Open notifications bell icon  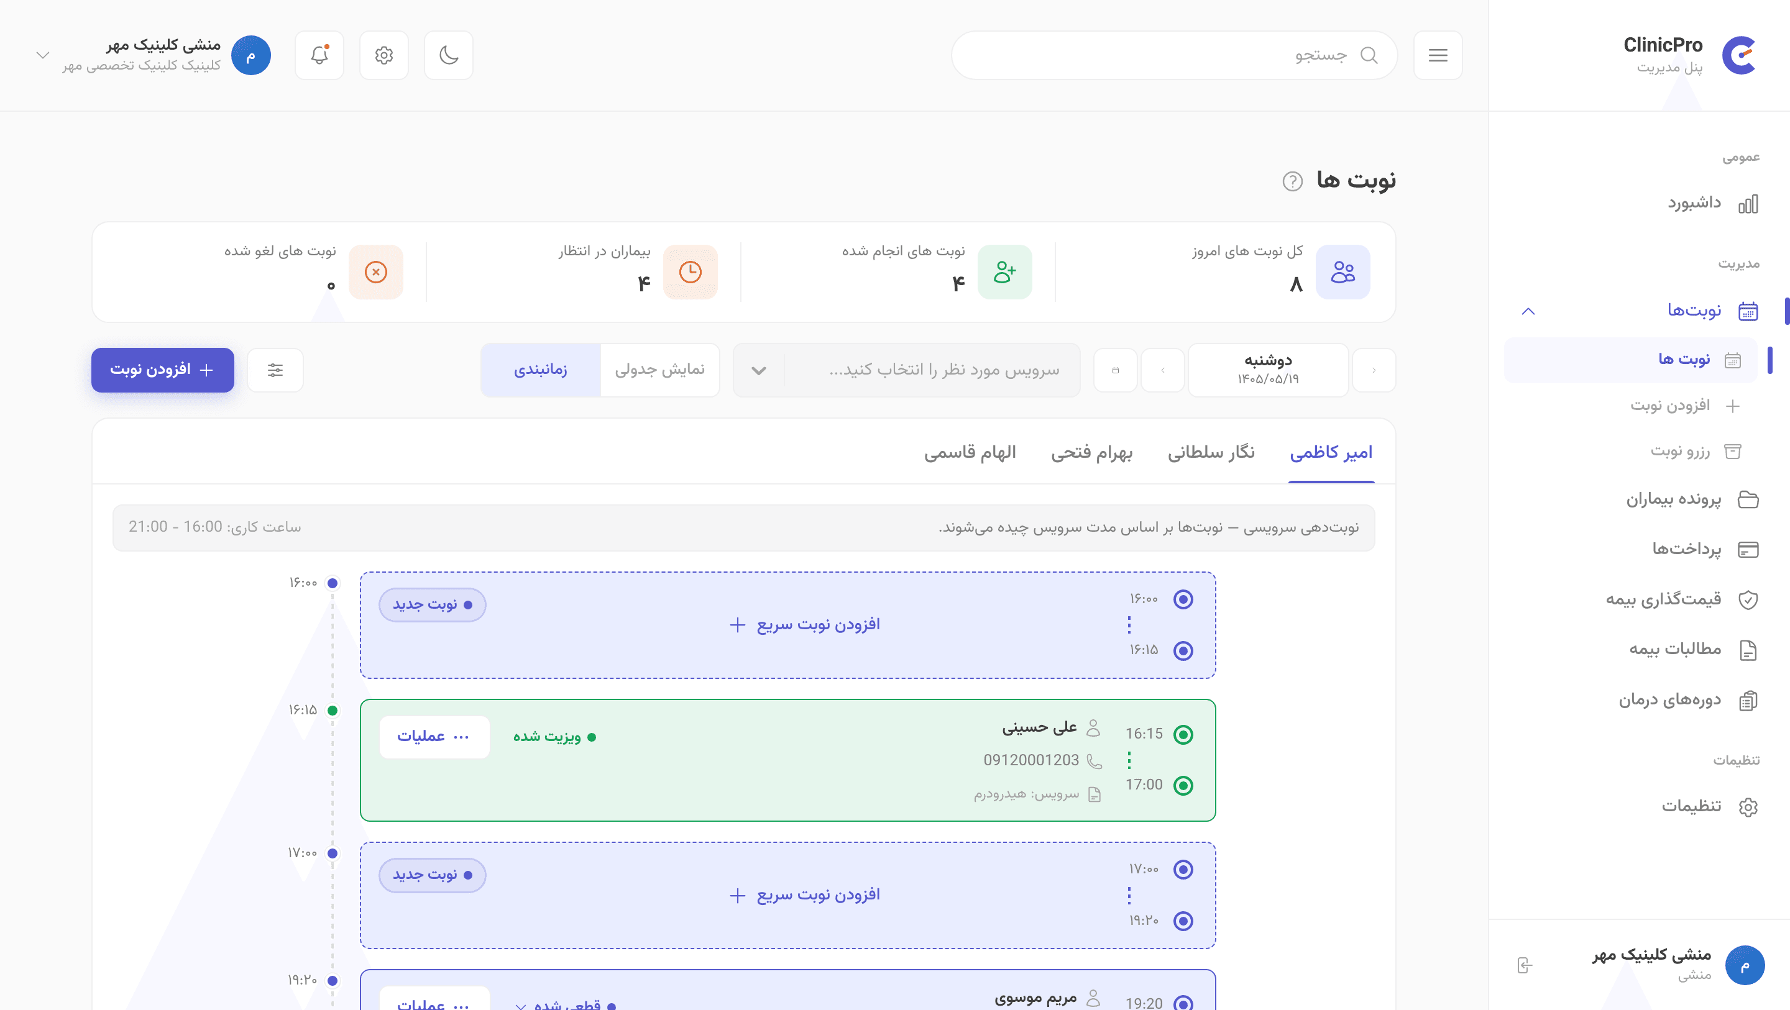point(319,55)
